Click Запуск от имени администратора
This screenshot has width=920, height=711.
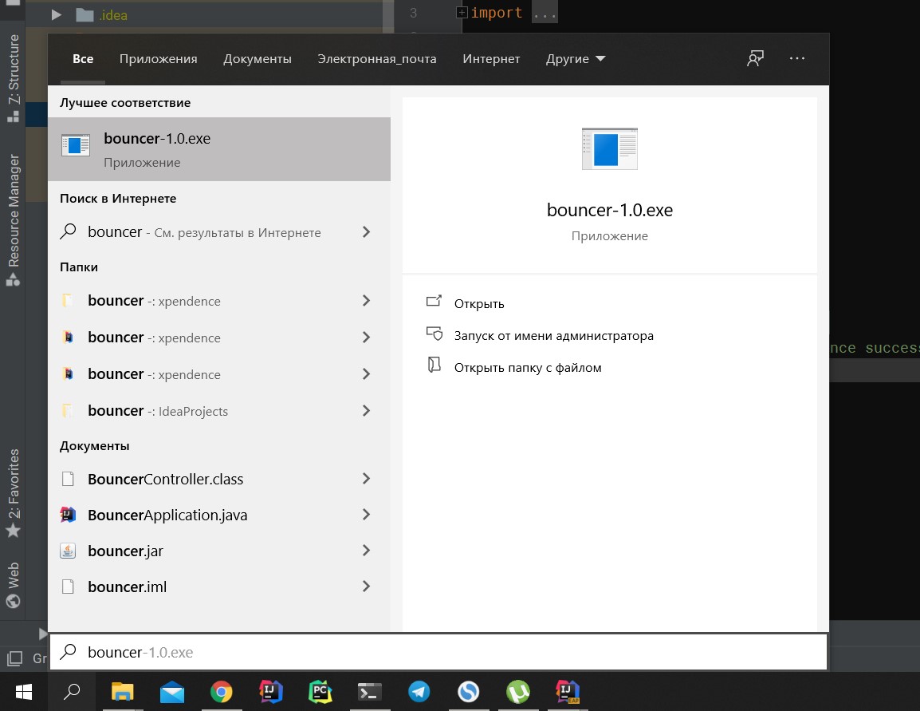tap(553, 336)
